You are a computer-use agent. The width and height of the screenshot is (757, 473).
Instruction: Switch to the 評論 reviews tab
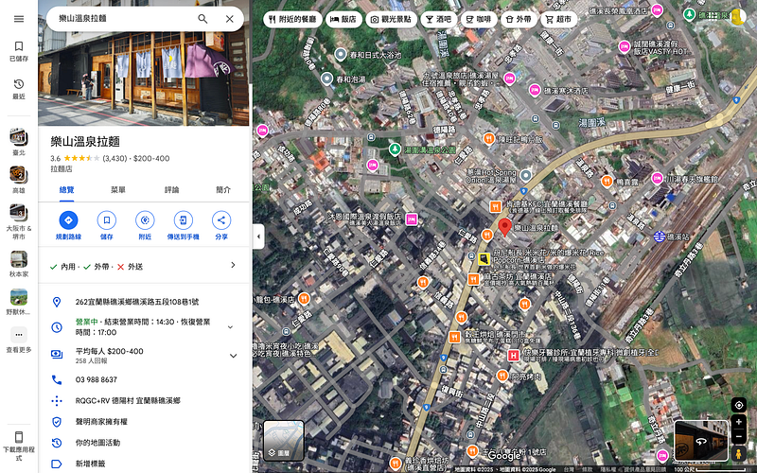pos(172,190)
